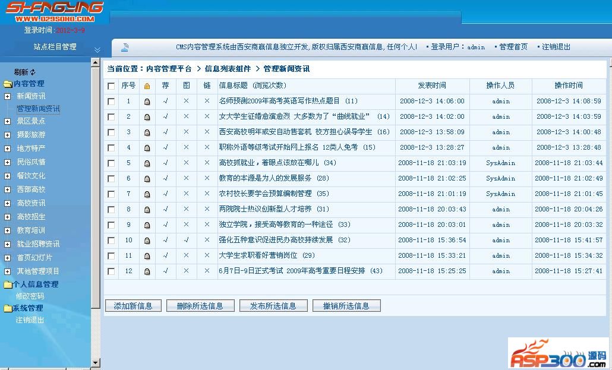The height and width of the screenshot is (370, 612).
Task: Expand the 餐饮文化 tree node
Action: pyautogui.click(x=7, y=176)
